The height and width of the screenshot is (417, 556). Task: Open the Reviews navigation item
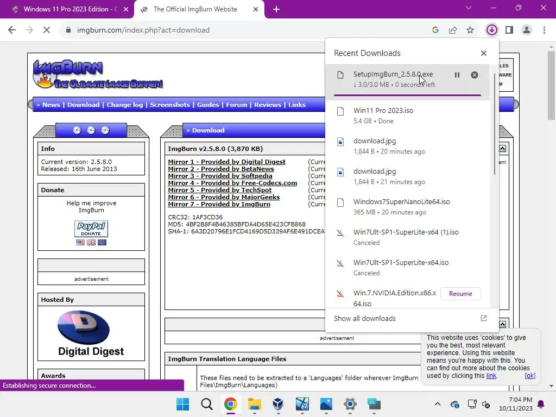(x=267, y=105)
